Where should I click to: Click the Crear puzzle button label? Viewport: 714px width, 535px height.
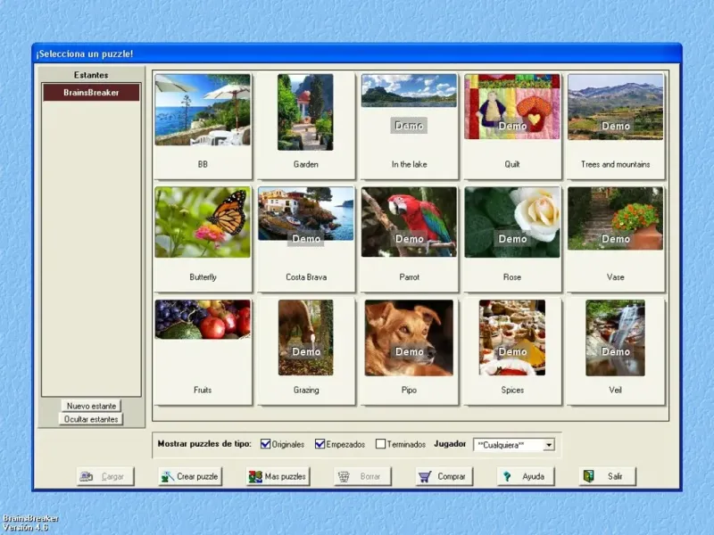point(197,476)
